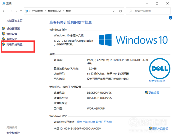Maximize the 系统 window

157,3
